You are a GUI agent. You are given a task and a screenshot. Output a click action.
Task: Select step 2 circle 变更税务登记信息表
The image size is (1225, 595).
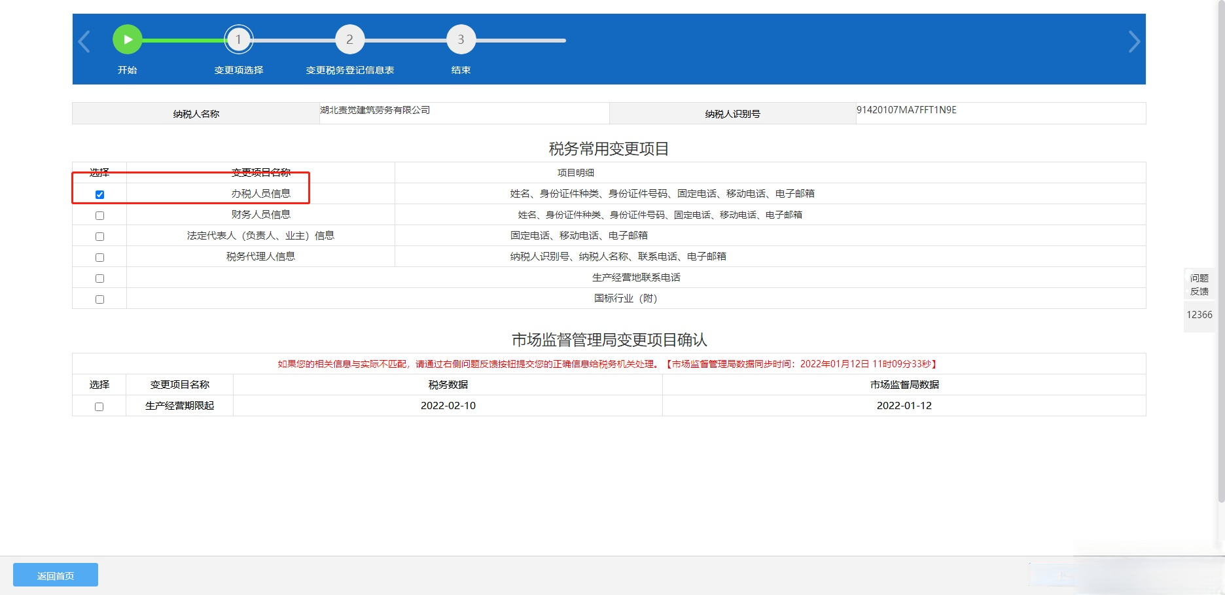click(349, 40)
